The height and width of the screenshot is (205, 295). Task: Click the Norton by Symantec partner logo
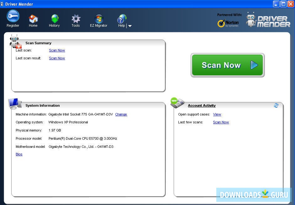click(x=228, y=23)
